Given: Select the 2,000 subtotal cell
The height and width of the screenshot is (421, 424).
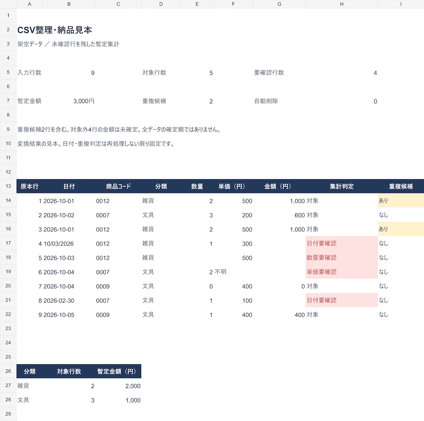Looking at the screenshot, I should [118, 386].
